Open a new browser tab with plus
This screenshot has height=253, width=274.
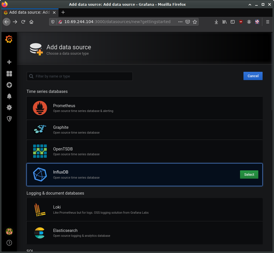(63, 12)
